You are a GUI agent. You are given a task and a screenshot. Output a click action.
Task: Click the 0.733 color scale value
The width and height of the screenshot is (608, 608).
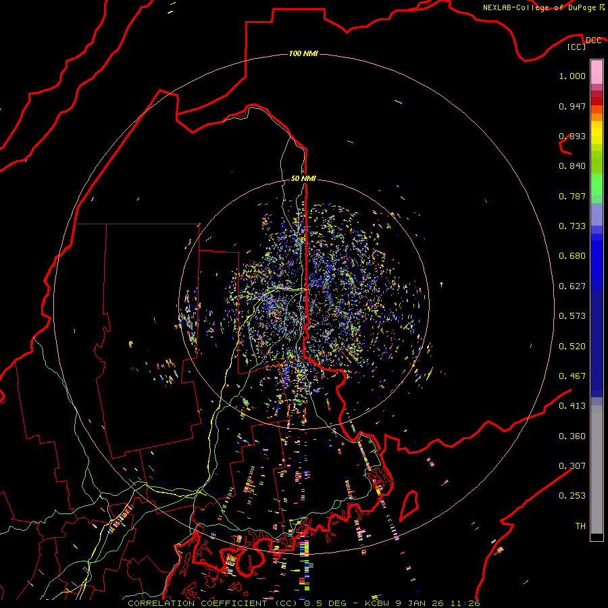[572, 226]
